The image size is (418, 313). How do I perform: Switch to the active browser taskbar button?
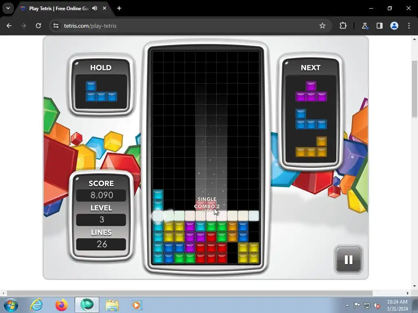tap(87, 305)
